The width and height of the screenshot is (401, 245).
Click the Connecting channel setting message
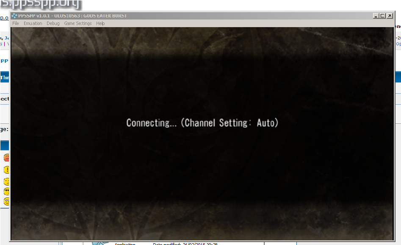coord(202,123)
